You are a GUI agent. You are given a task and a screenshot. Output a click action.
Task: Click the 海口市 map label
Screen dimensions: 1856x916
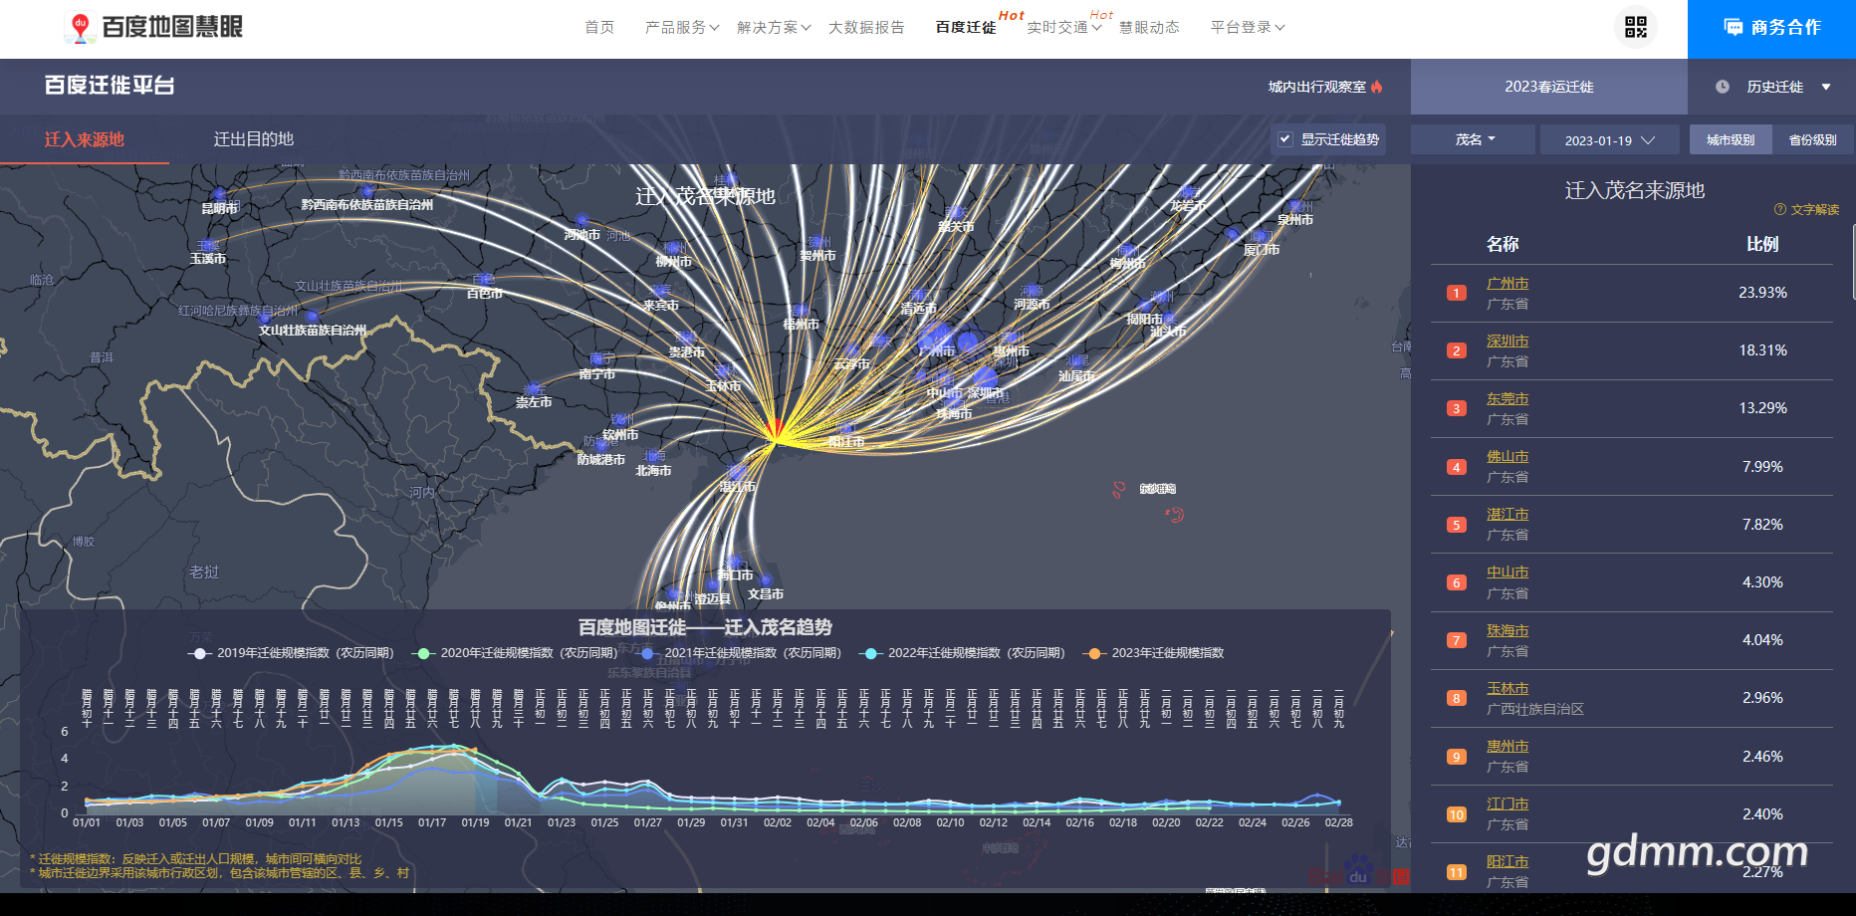pos(736,575)
